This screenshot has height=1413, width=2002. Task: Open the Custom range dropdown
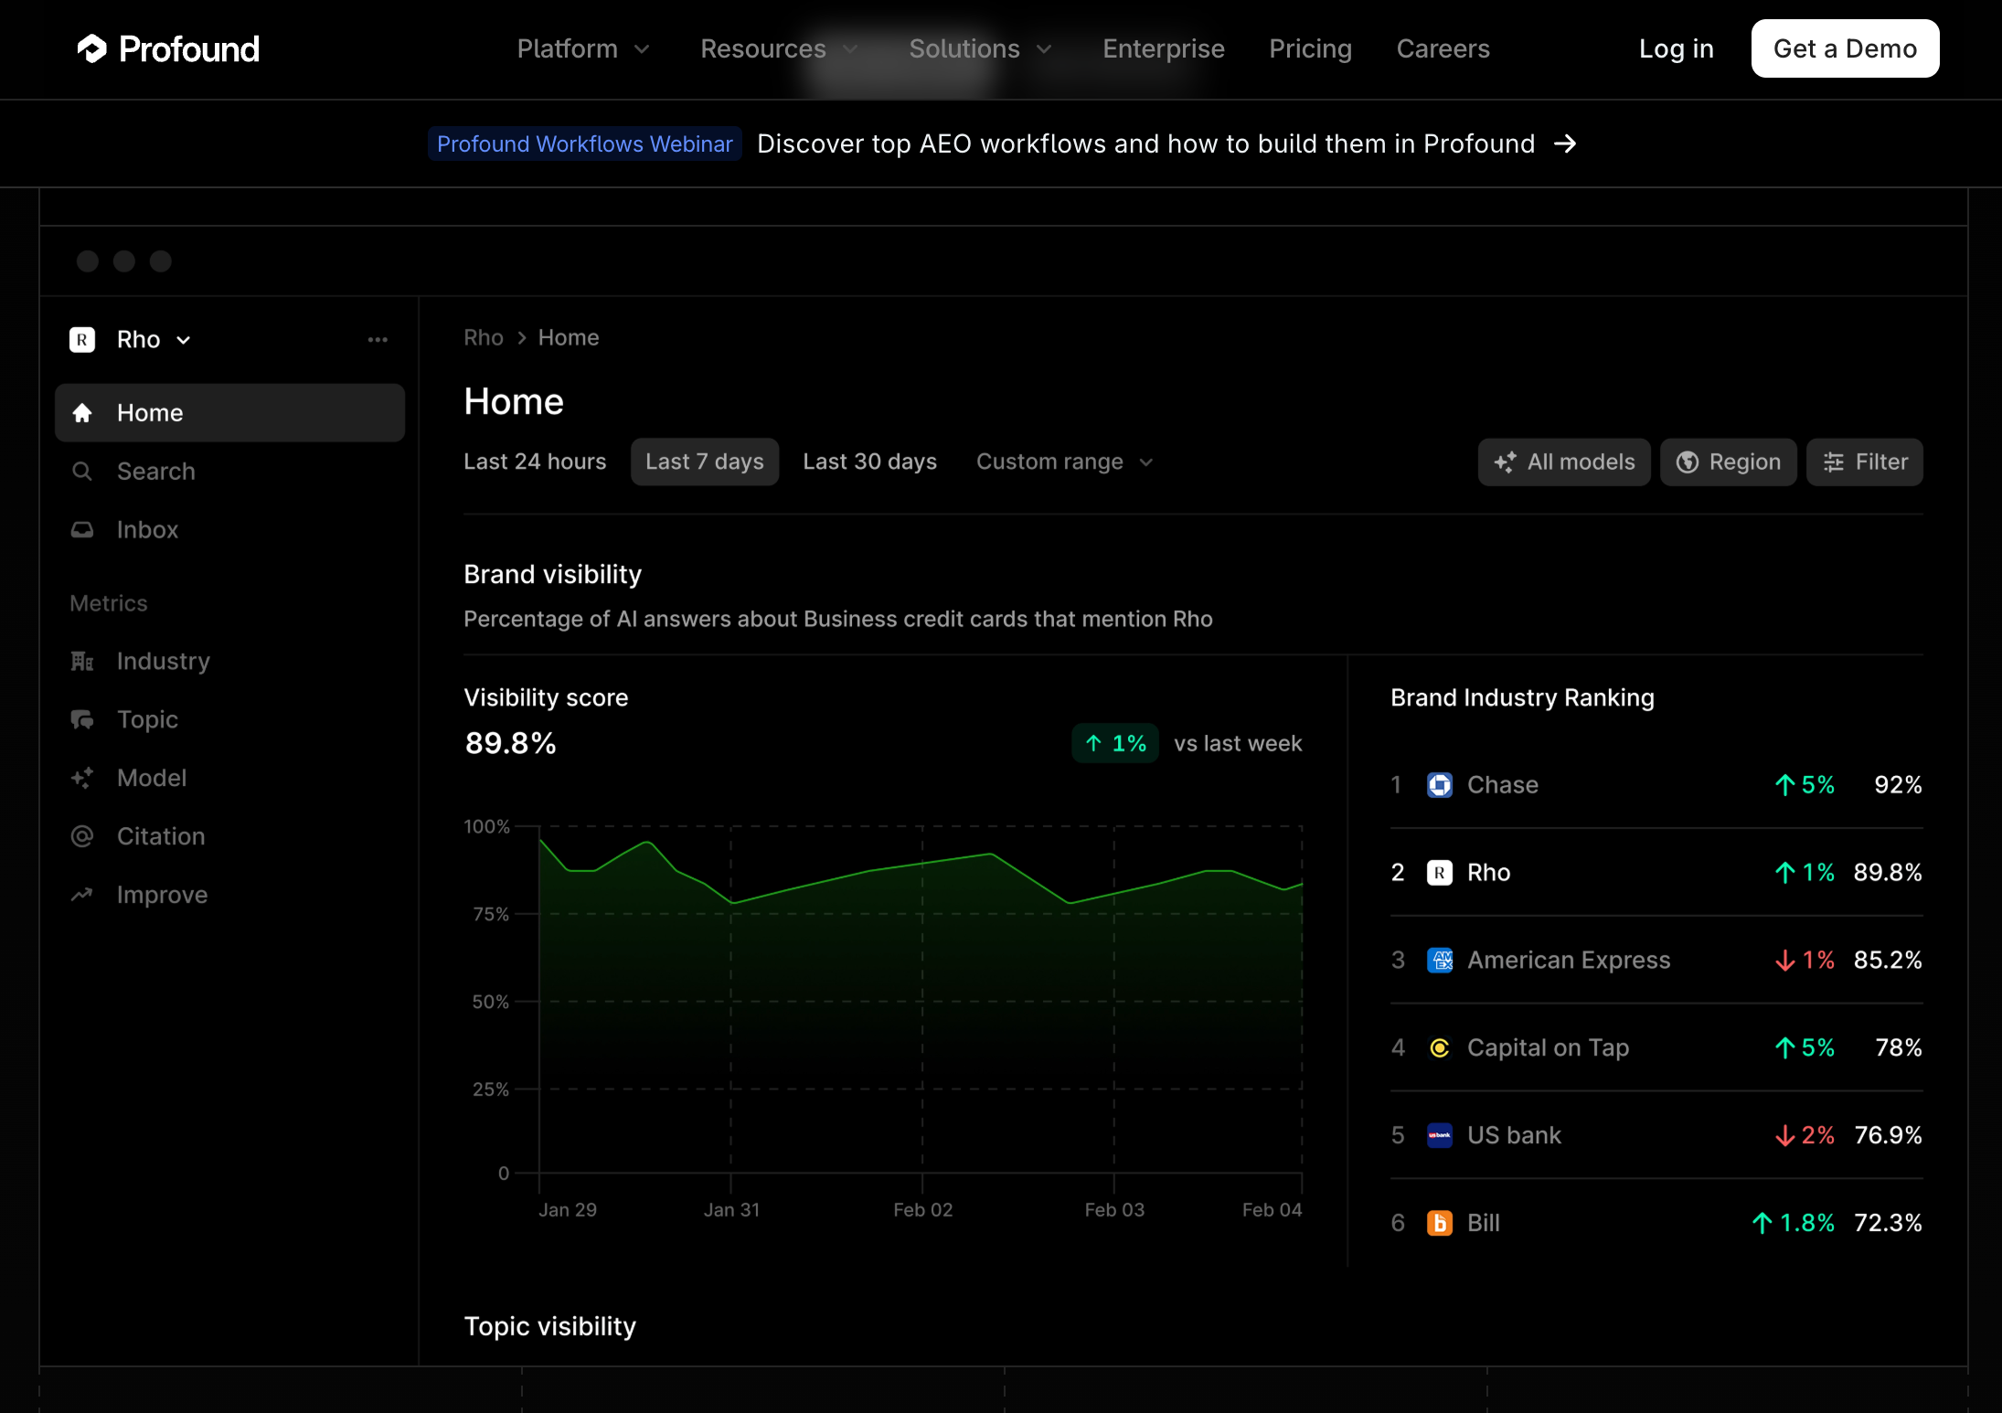[x=1063, y=462]
